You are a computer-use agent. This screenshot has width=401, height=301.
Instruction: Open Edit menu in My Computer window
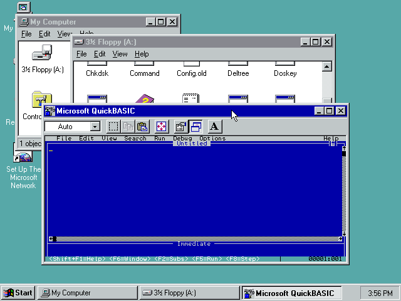[x=44, y=34]
